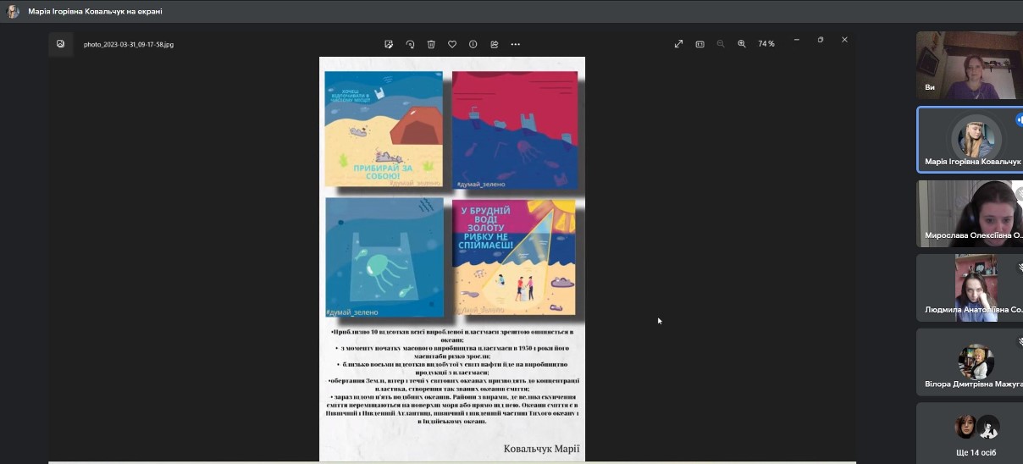
Task: Click the photo filename in title bar
Action: pos(129,45)
